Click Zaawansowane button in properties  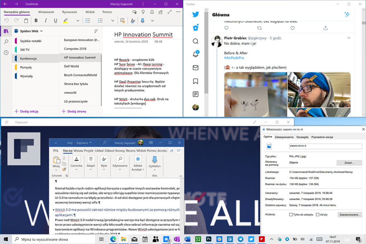350,215
